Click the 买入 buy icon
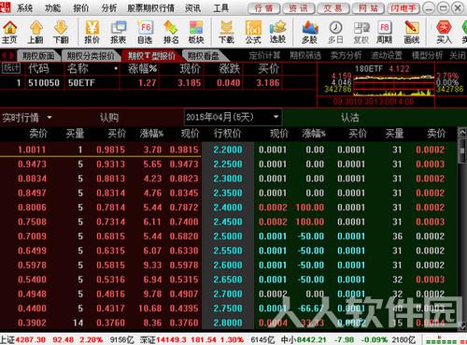Image resolution: width=467 pixels, height=345 pixels. pos(444,32)
